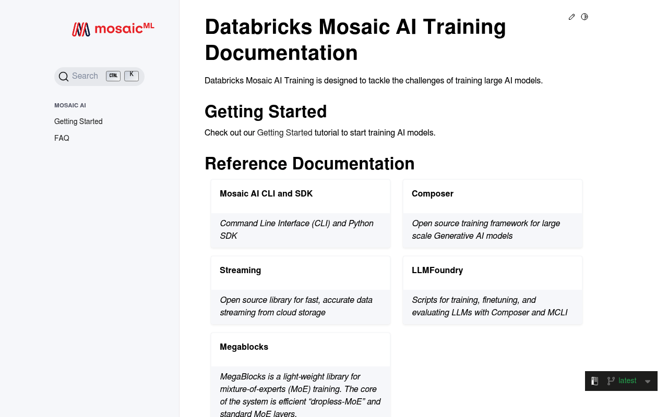The height and width of the screenshot is (417, 668).
Task: Click the K key hint badge
Action: point(132,76)
